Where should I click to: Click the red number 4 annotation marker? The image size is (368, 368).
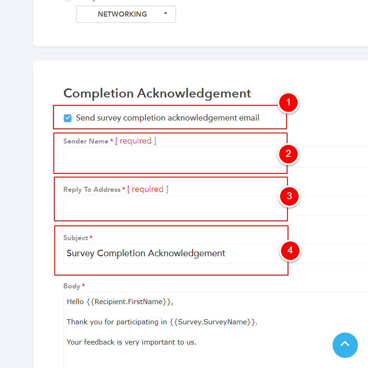[x=290, y=251]
